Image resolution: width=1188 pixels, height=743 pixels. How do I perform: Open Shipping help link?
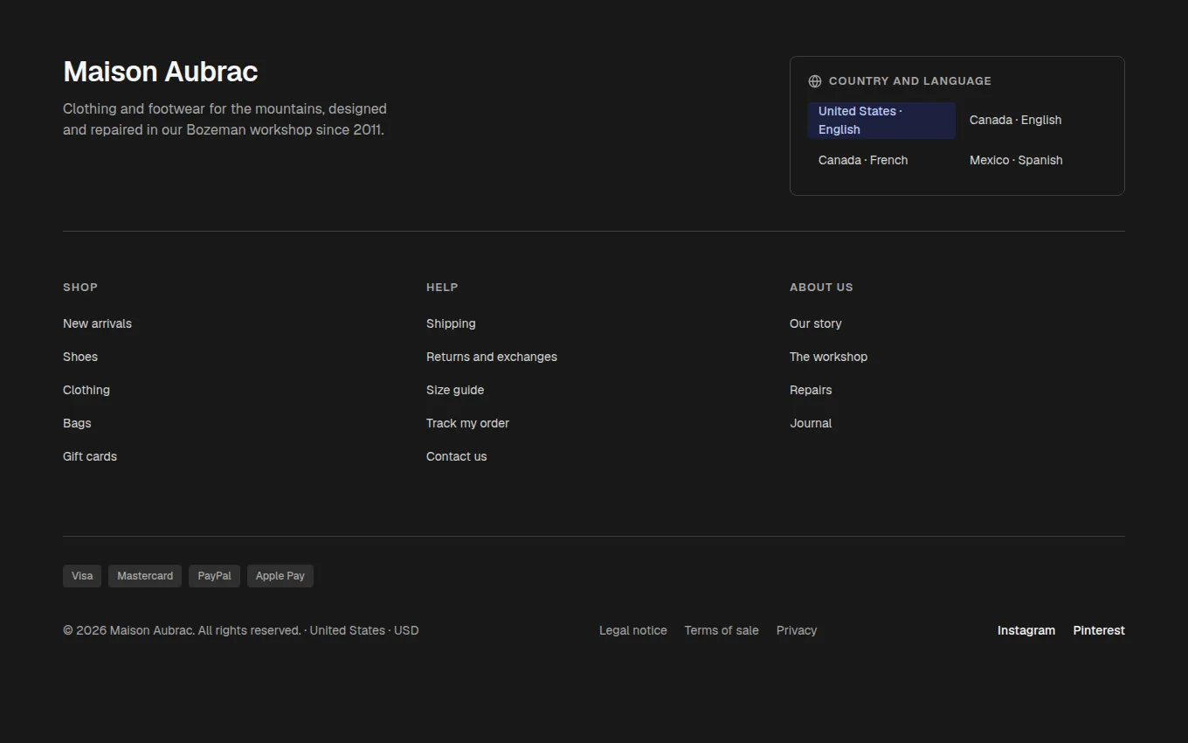(x=451, y=323)
